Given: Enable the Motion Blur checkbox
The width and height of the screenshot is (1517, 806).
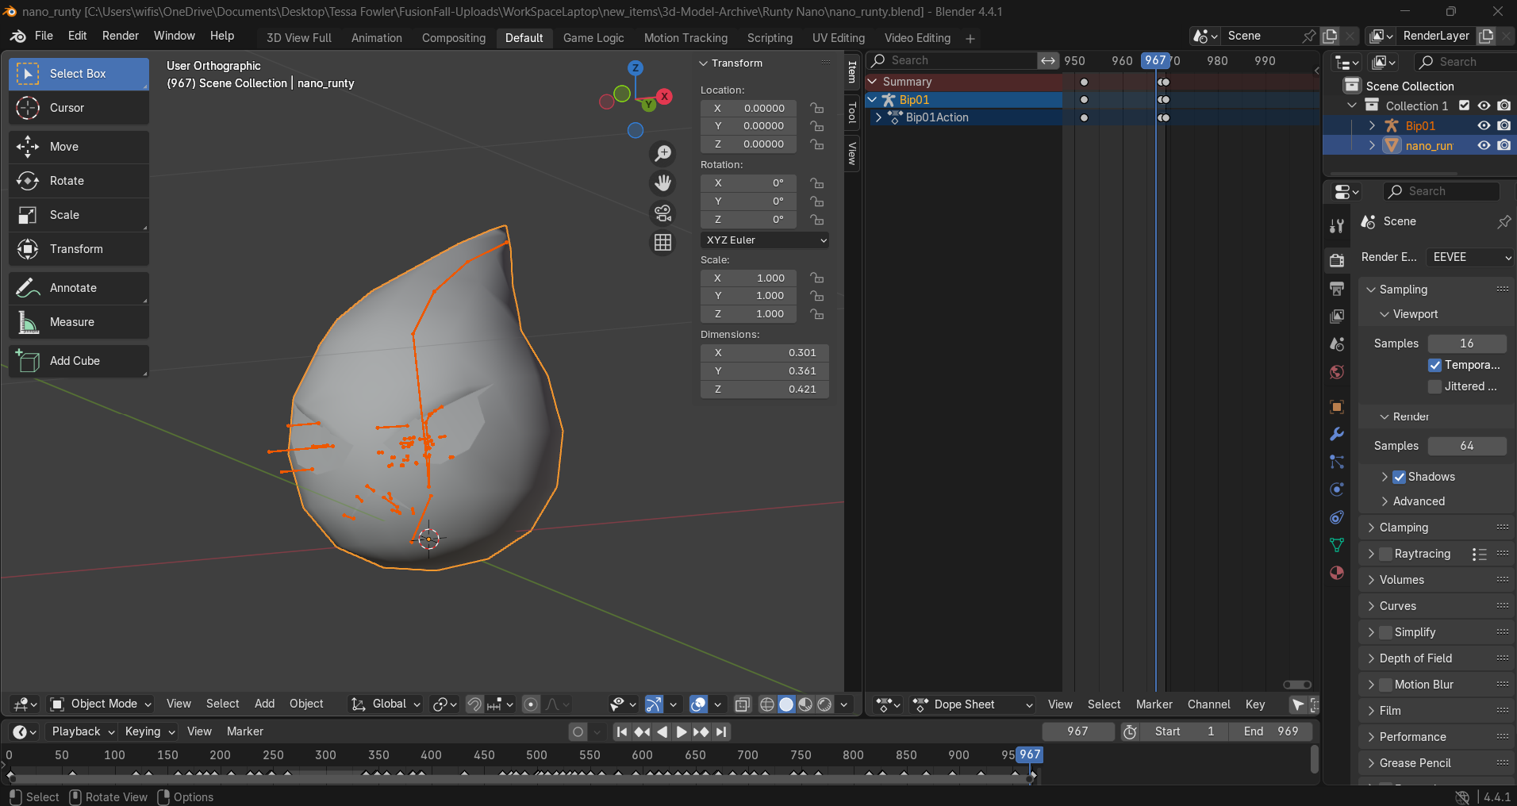Looking at the screenshot, I should [x=1385, y=685].
